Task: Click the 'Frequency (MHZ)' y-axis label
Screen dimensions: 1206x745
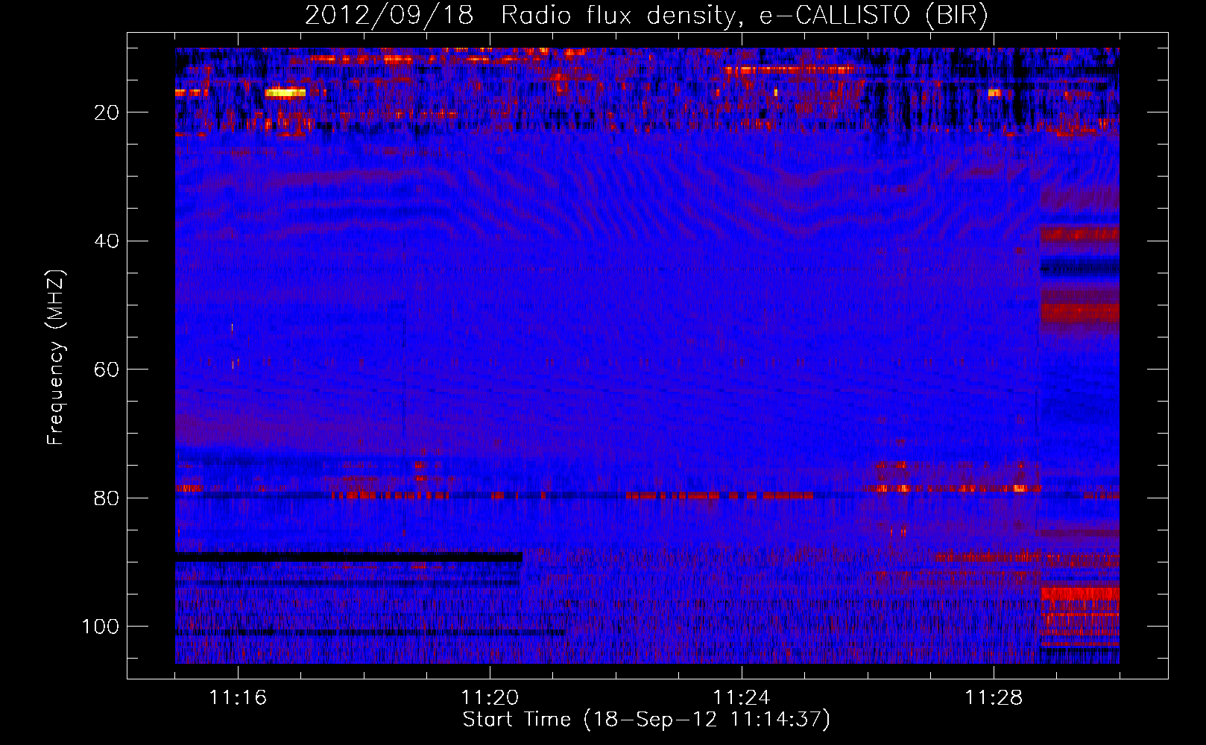Action: pos(57,358)
